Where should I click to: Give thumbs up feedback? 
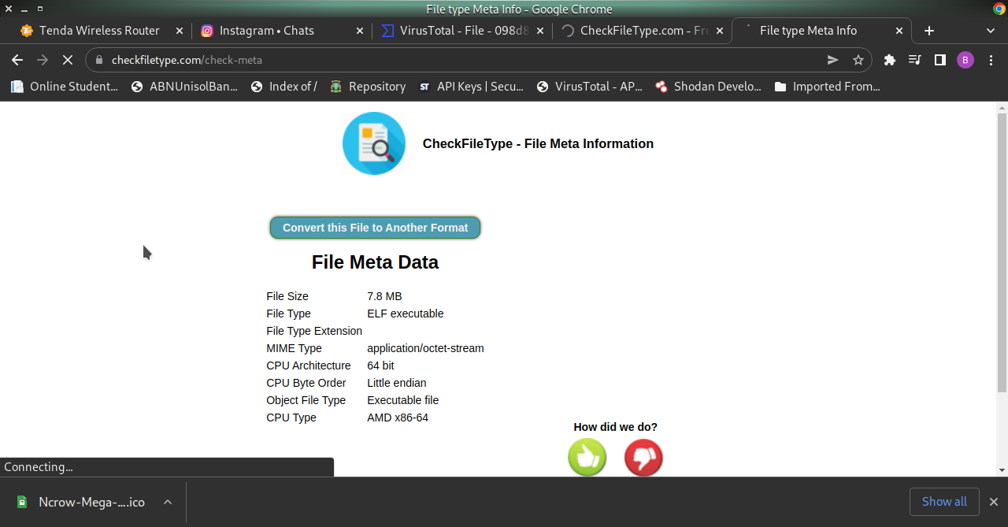tap(587, 457)
